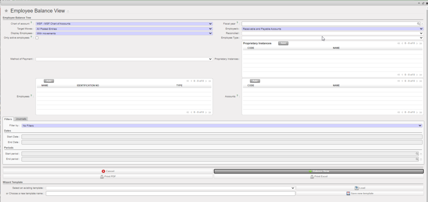428x202 pixels.
Task: Open the Target Moves dropdown
Action: tap(124, 29)
